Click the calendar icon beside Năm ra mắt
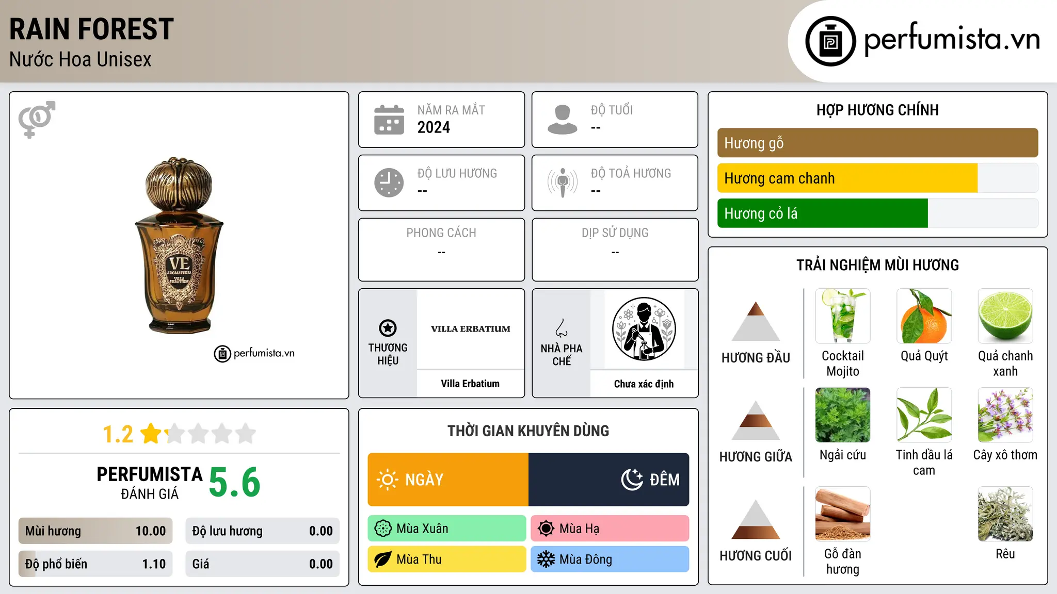 point(389,120)
